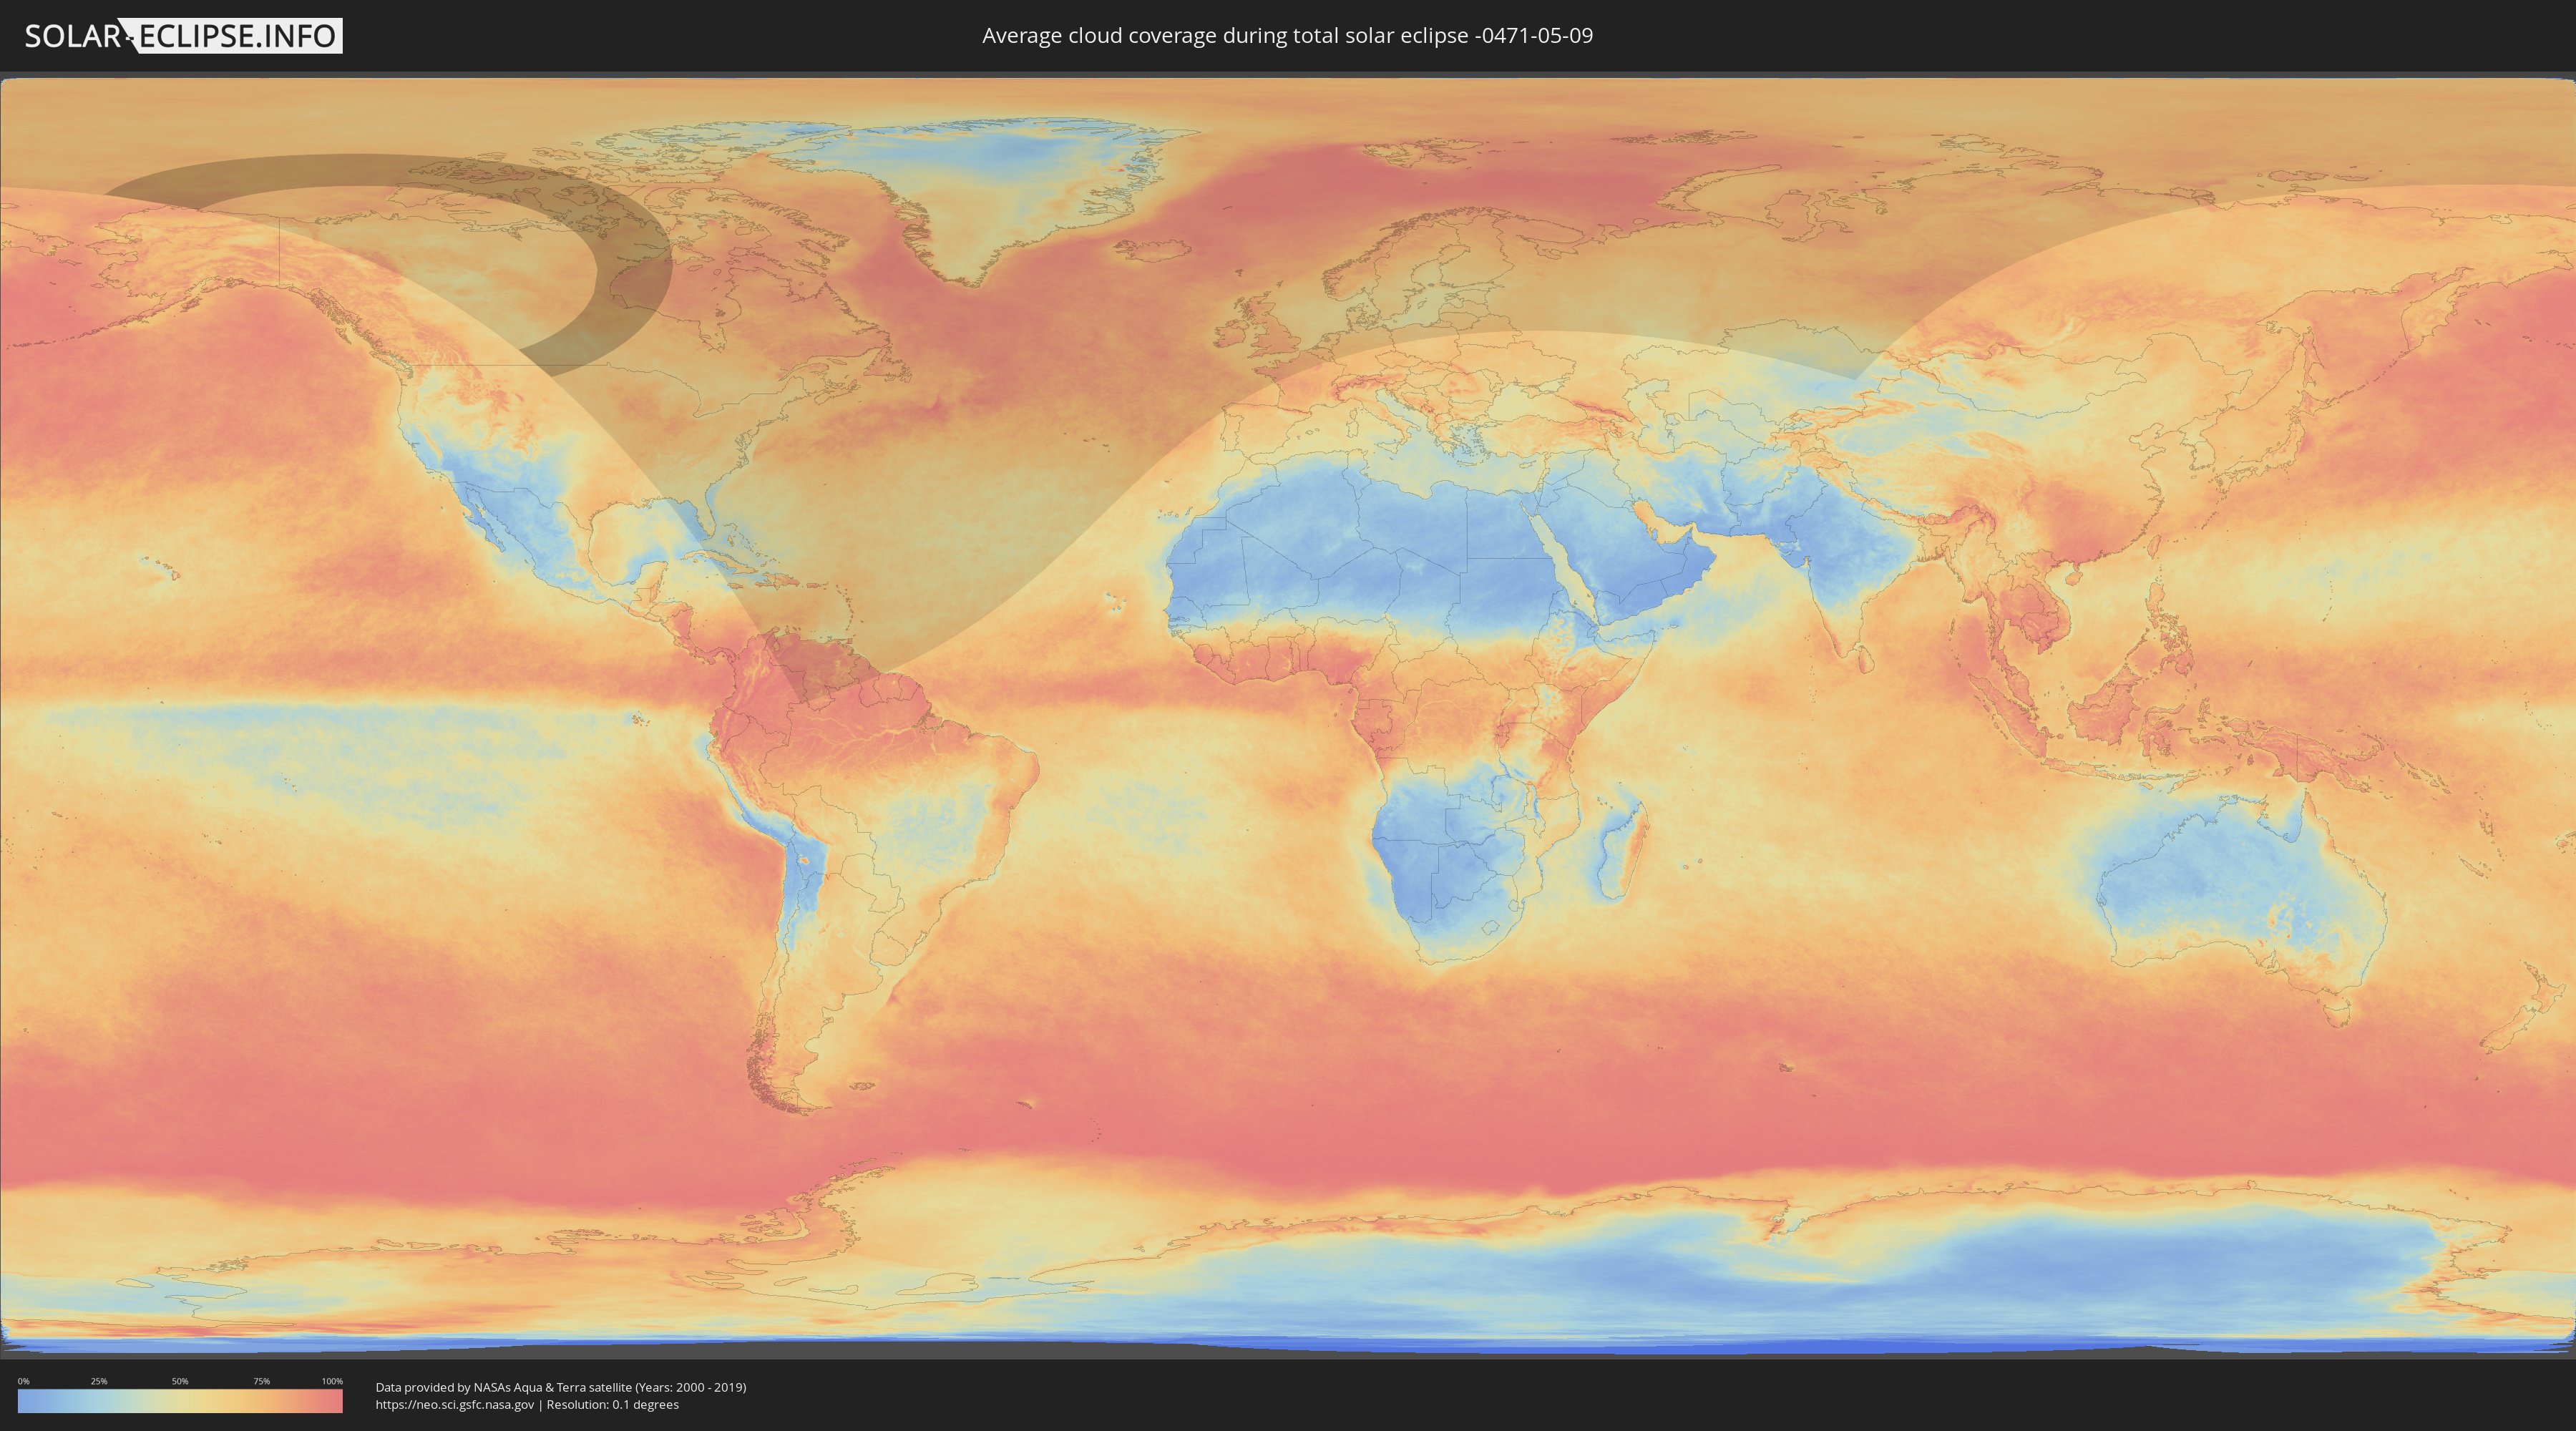
Task: Click the cloud coverage color gradient legend
Action: (x=180, y=1401)
